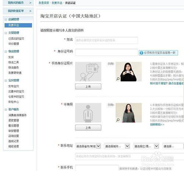Collapse the 物流管理 section toggle
This screenshot has height=171, width=184.
(6, 52)
